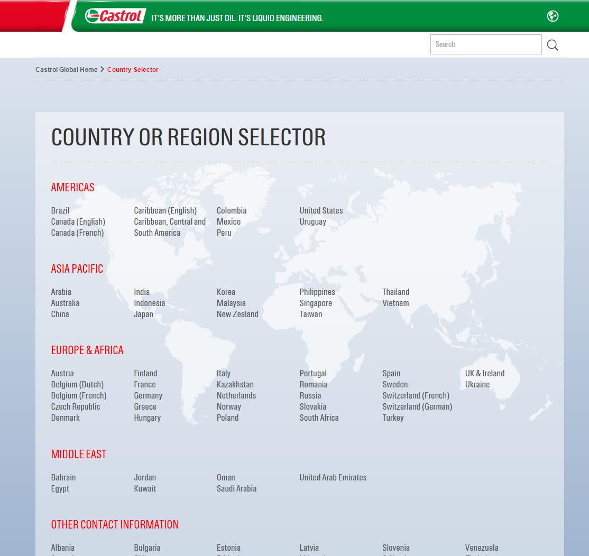Click the Castrol logo
This screenshot has height=556, width=589.
[115, 16]
